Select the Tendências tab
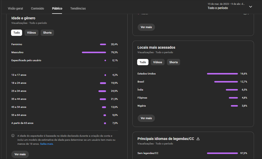Viewport: 262px width, 159px height. point(78,9)
